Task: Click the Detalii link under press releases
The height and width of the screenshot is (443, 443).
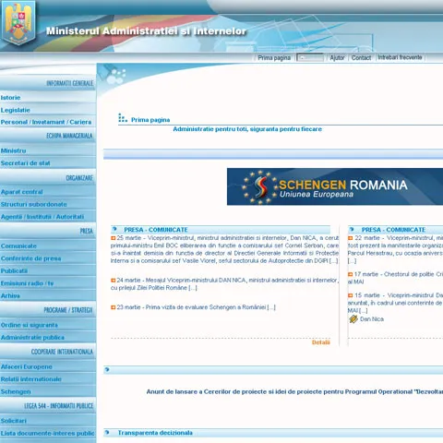Action: pyautogui.click(x=321, y=342)
